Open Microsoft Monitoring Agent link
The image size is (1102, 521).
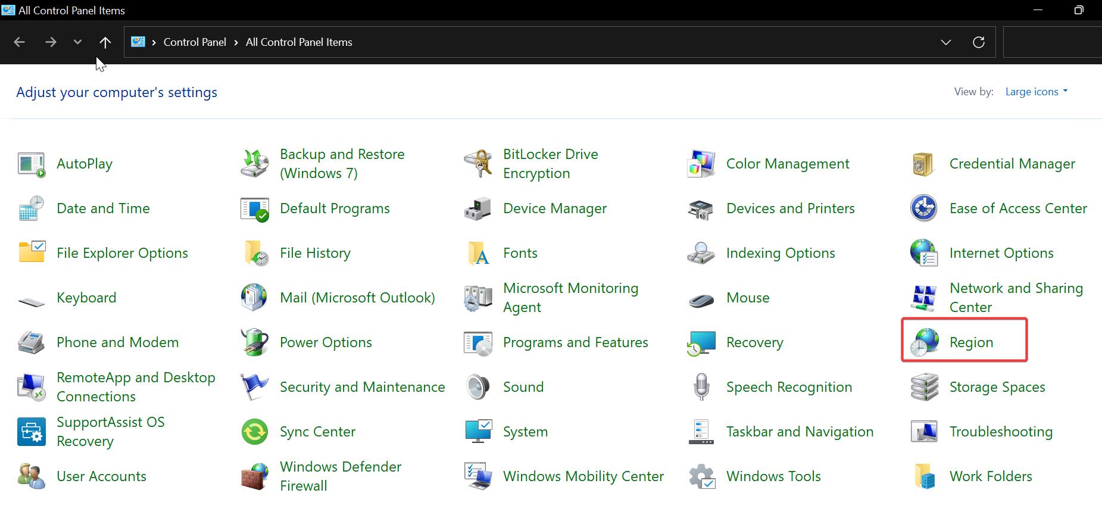tap(570, 298)
